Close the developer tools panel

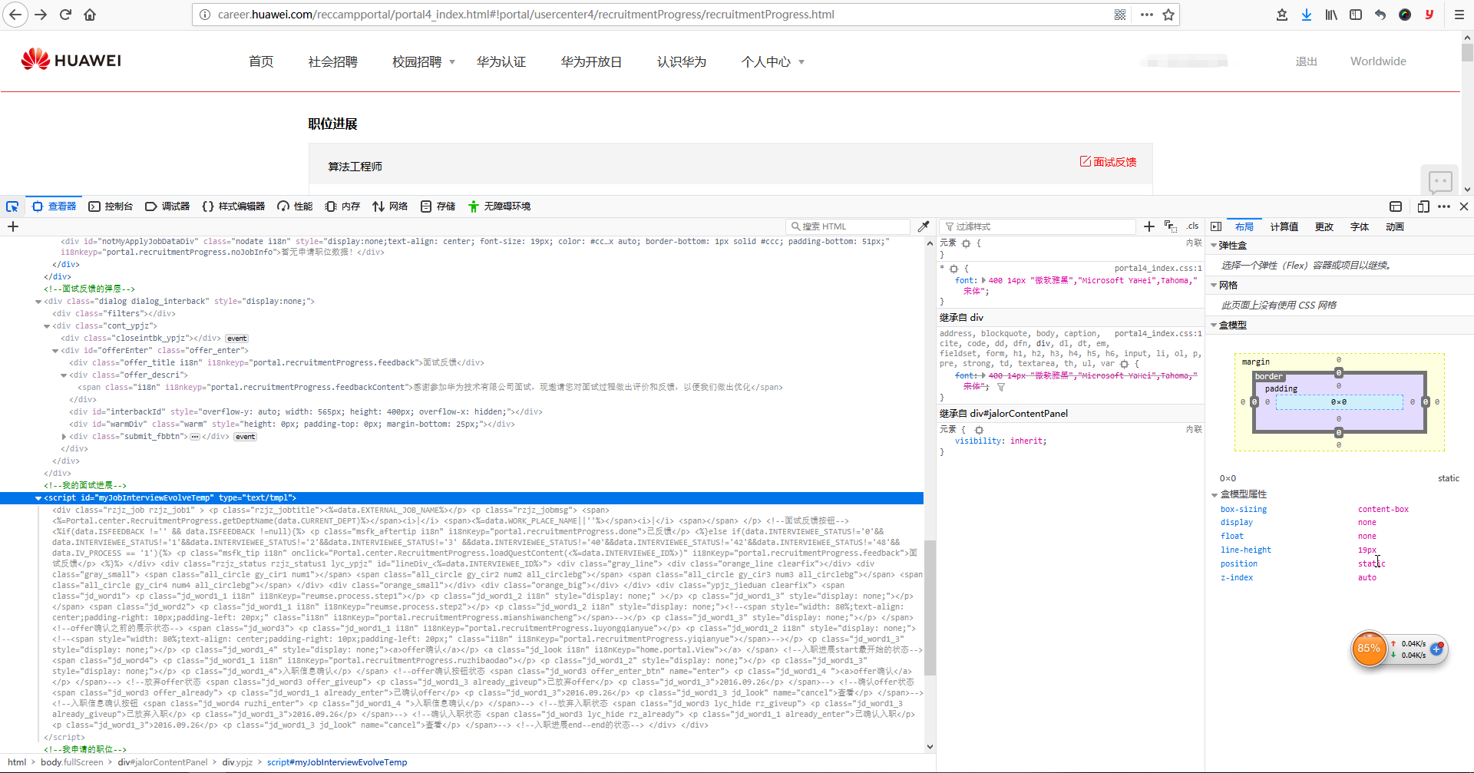(x=1464, y=206)
